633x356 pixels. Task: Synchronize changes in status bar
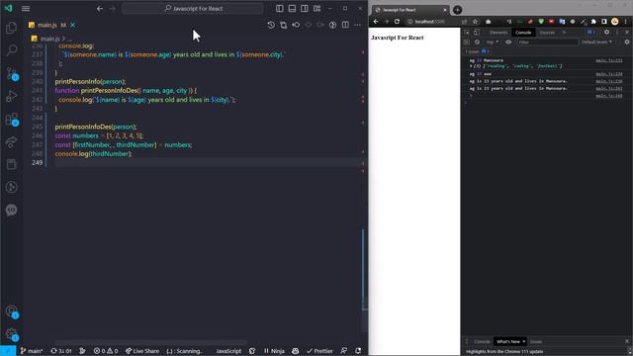pyautogui.click(x=61, y=351)
